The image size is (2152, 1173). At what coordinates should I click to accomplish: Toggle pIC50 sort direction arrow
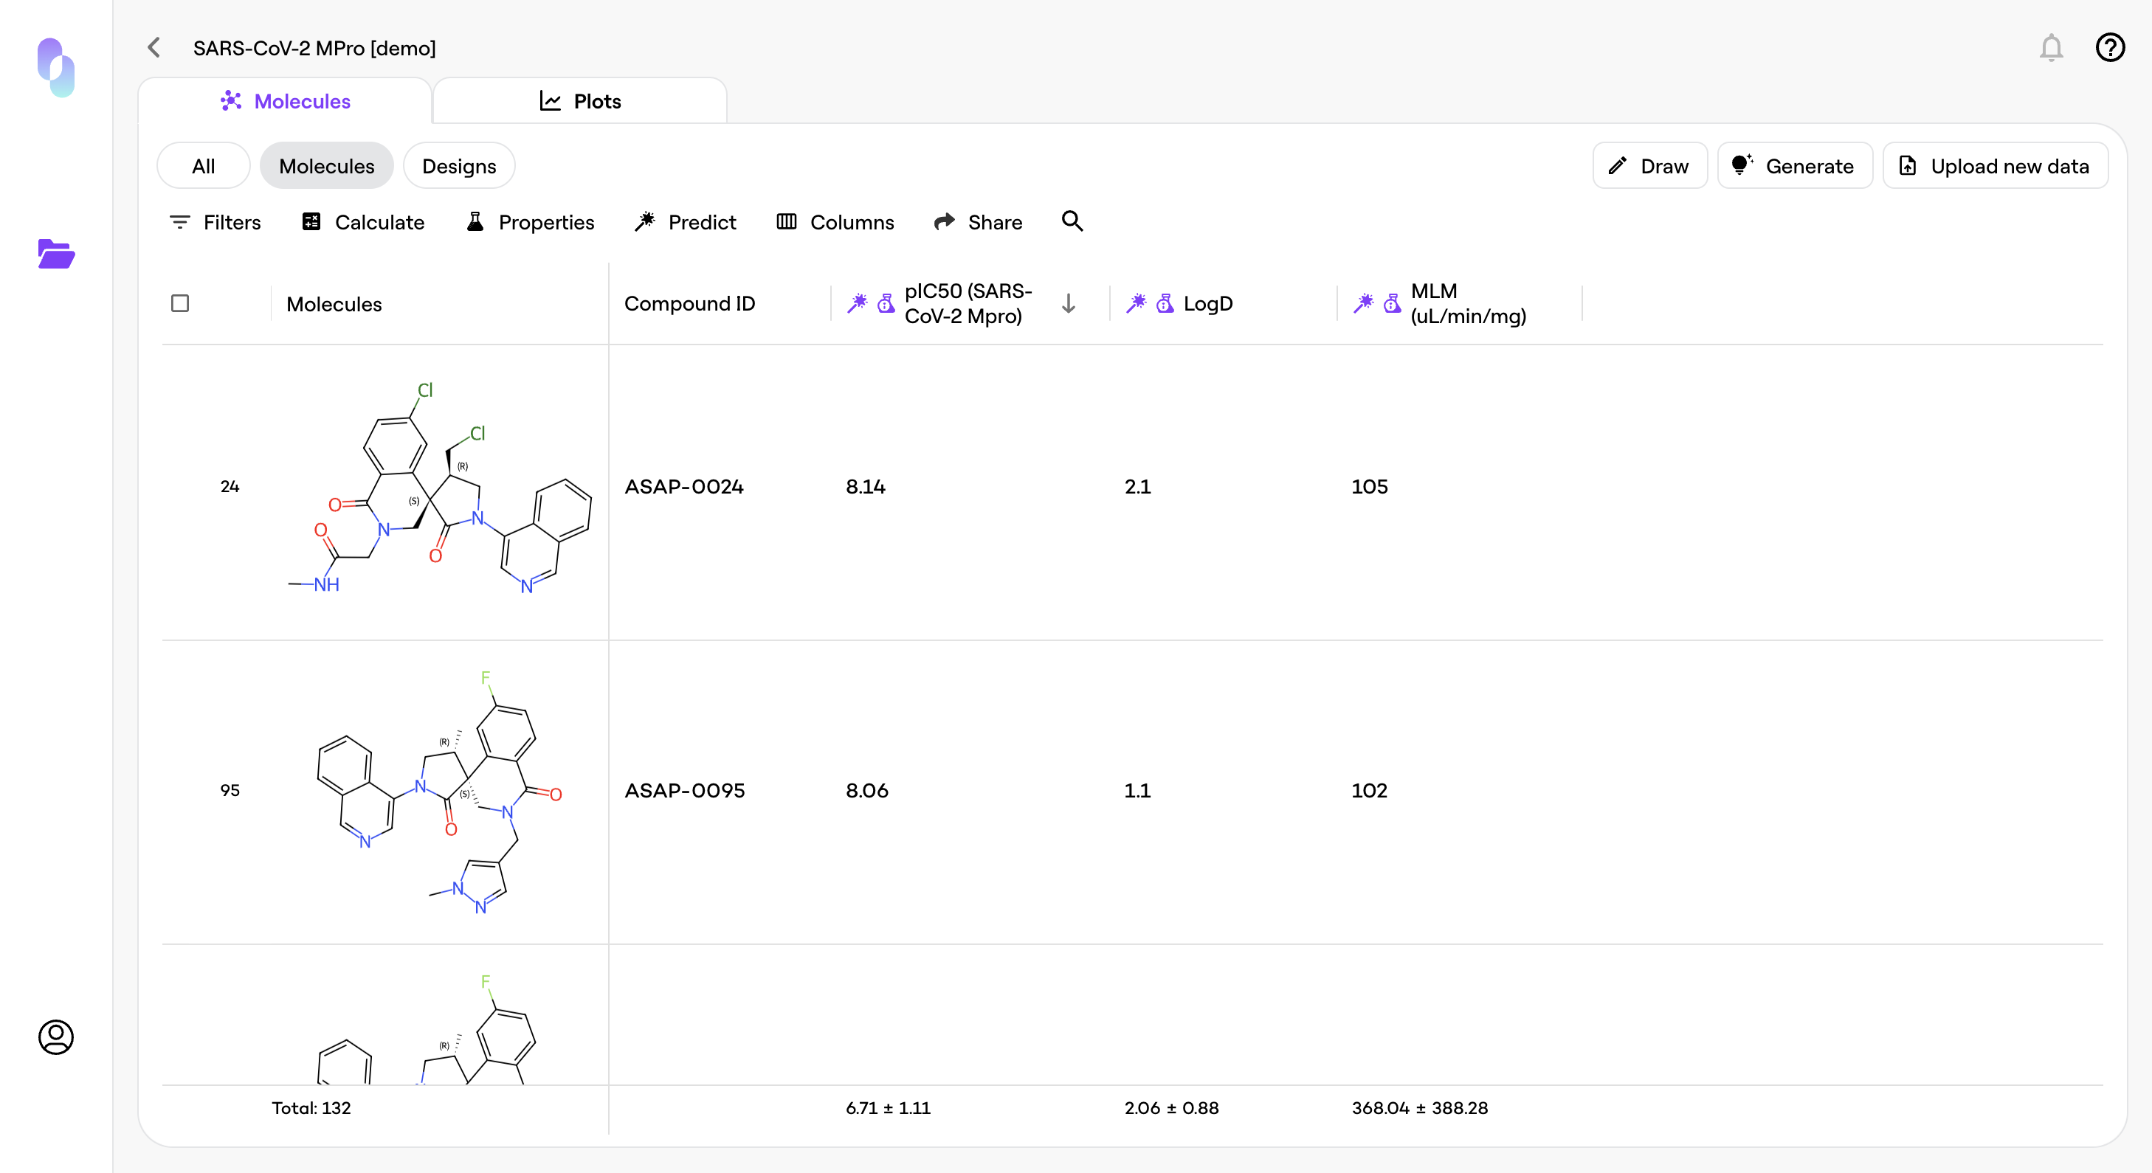pos(1069,303)
